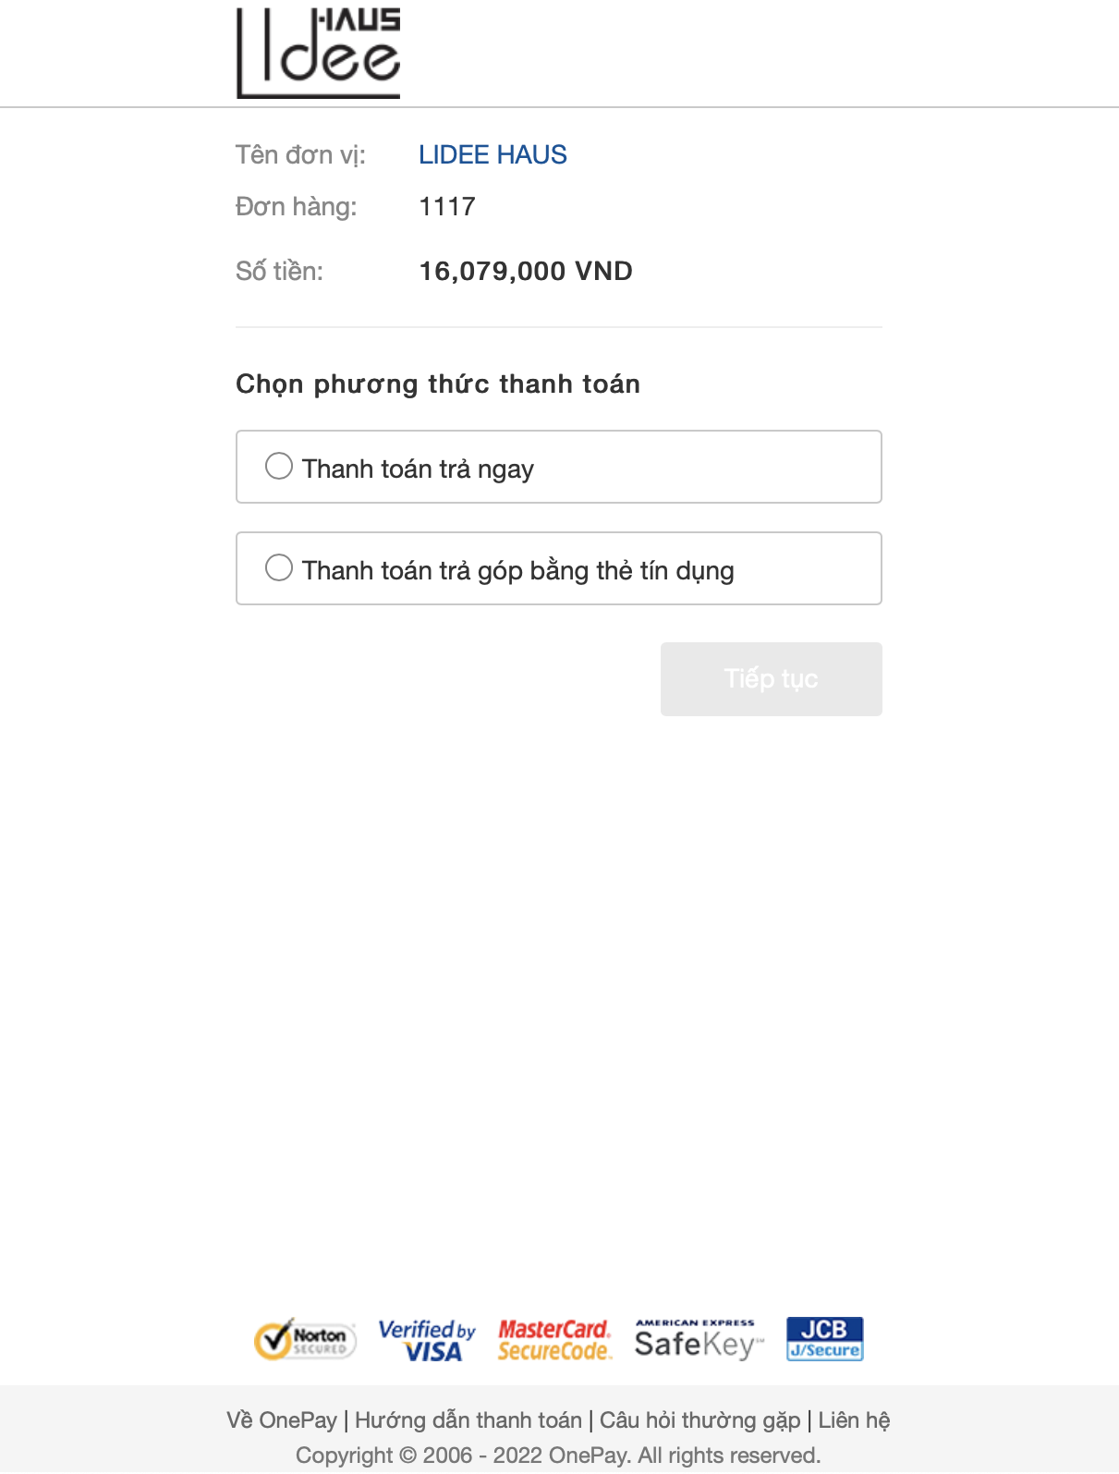
Task: Click the order number 1117
Action: pyautogui.click(x=447, y=206)
